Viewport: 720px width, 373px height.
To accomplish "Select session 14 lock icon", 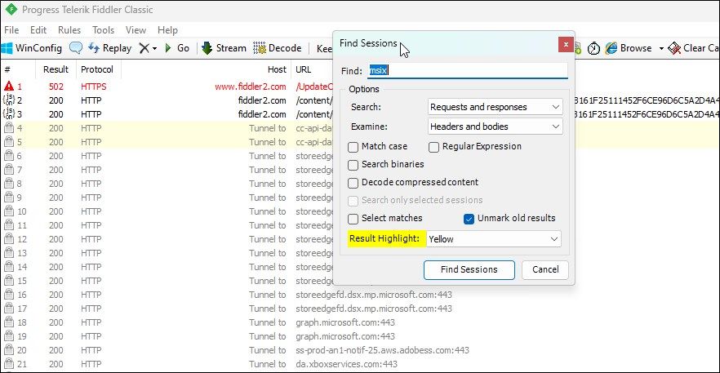I will point(9,267).
